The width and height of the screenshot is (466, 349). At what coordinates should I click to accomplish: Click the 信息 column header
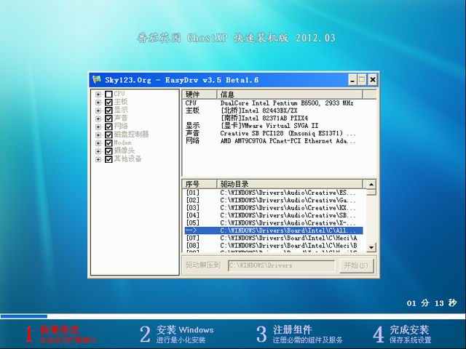(x=290, y=95)
